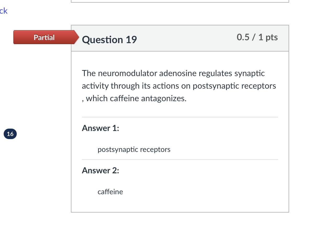Screen dimensions: 326x229
Task: Select the Answer 1 label
Action: 100,128
